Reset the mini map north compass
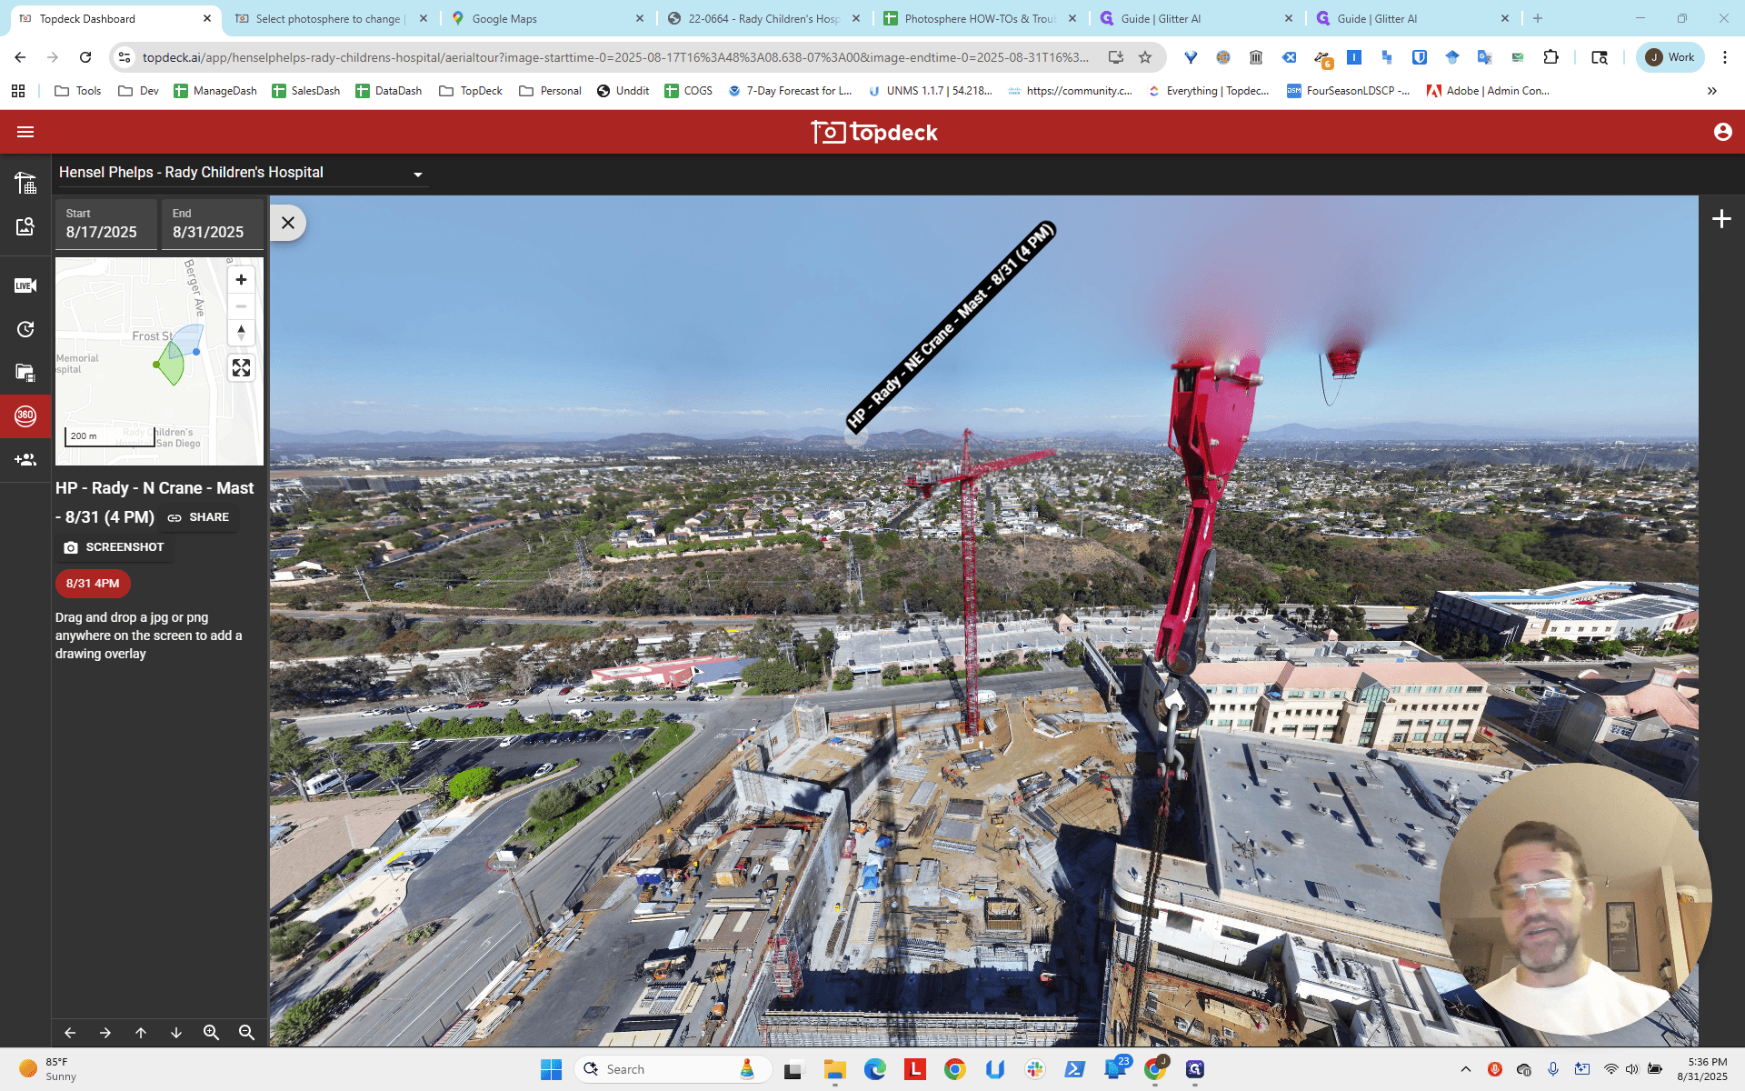Screen dimensions: 1745x1091 (241, 333)
